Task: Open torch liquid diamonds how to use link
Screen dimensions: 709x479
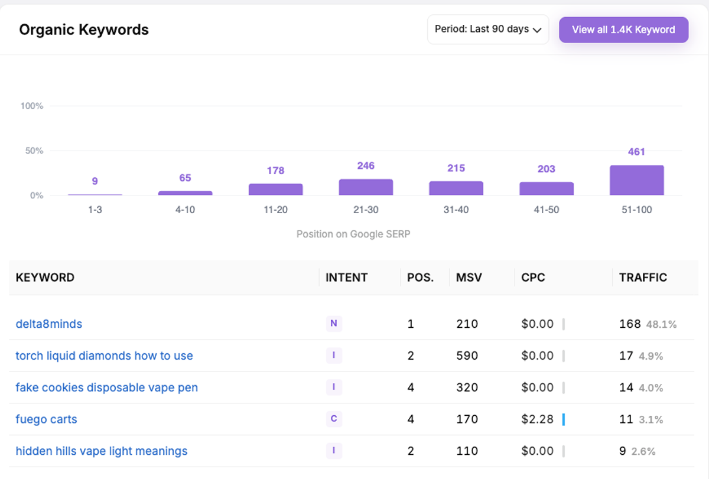Action: point(105,356)
